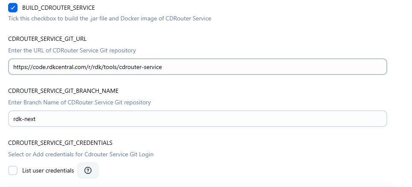Focus the Git branch name field
This screenshot has height=187, width=412.
click(198, 118)
